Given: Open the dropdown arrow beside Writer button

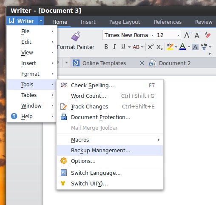Looking at the screenshot, I should coord(41,21).
